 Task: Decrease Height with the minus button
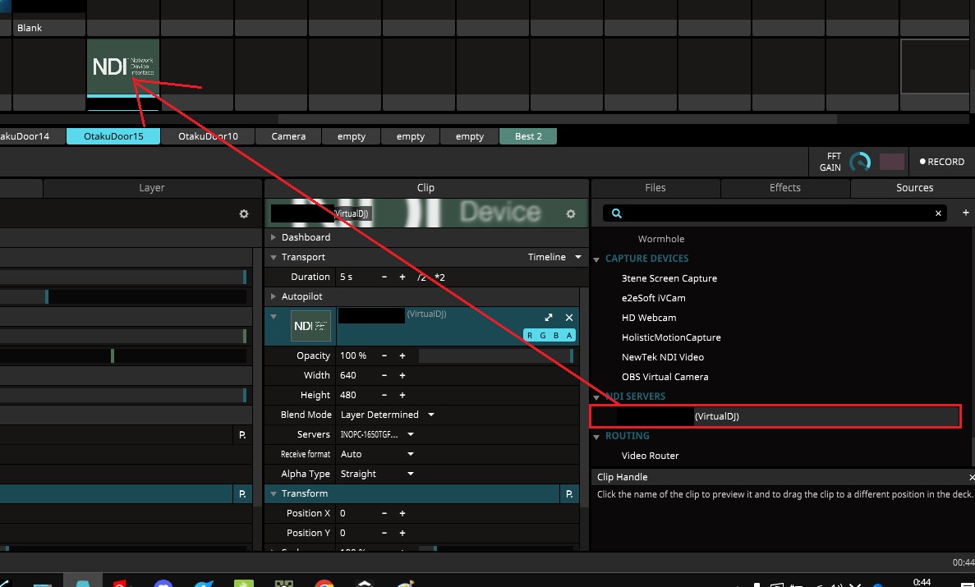pyautogui.click(x=384, y=395)
